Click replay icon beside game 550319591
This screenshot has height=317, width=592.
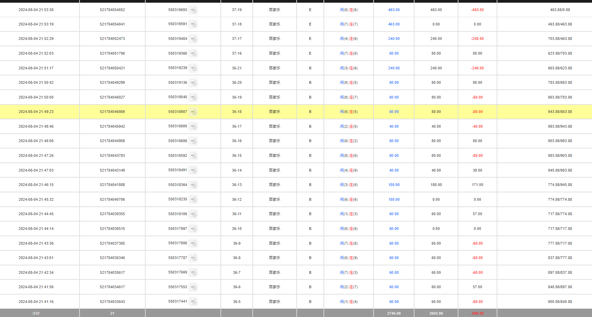pos(193,24)
